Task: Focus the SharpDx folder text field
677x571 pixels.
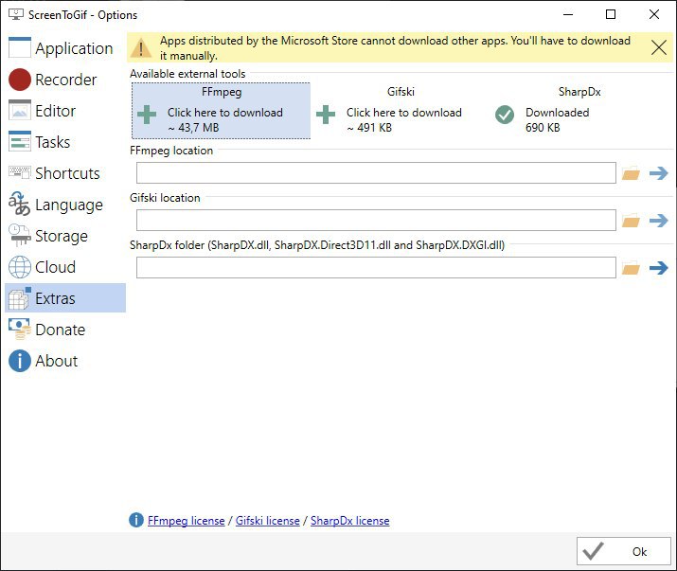Action: point(376,267)
